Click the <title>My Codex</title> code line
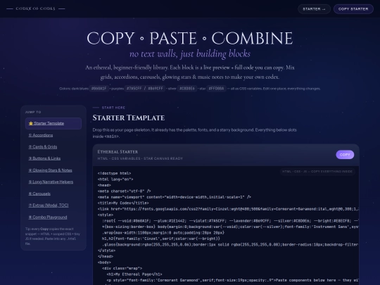The image size is (380, 285). click(123, 203)
